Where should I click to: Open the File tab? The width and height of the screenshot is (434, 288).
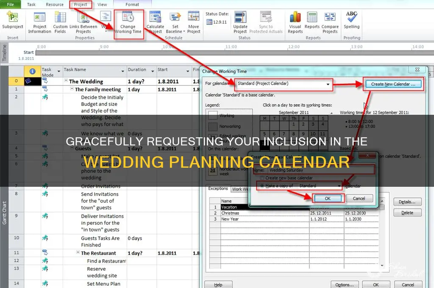(11, 4)
